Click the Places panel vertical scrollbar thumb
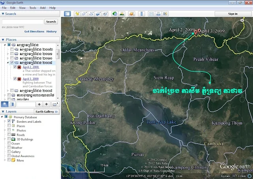Screen dimensions: 253x179 coord(58,54)
